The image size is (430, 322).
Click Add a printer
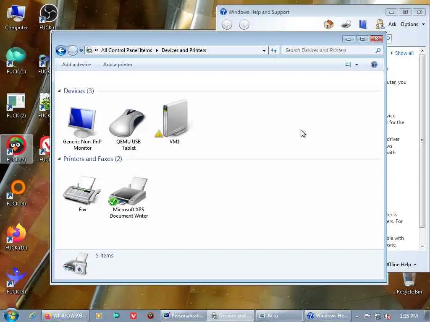pos(118,65)
